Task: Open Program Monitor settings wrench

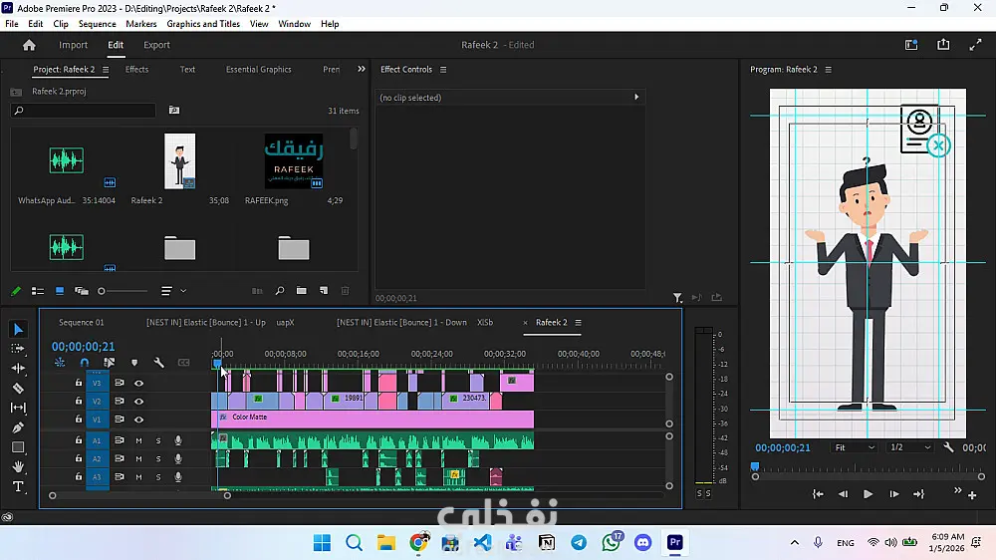Action: click(x=948, y=447)
